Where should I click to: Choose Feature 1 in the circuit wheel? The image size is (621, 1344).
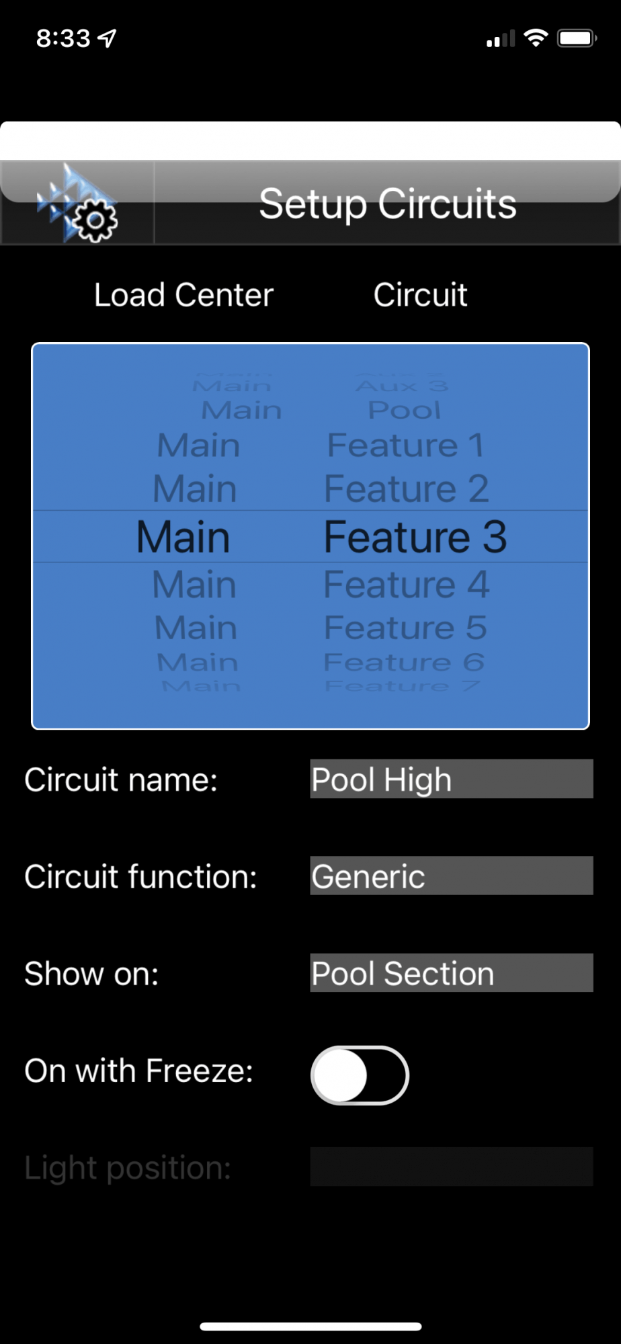click(x=405, y=445)
